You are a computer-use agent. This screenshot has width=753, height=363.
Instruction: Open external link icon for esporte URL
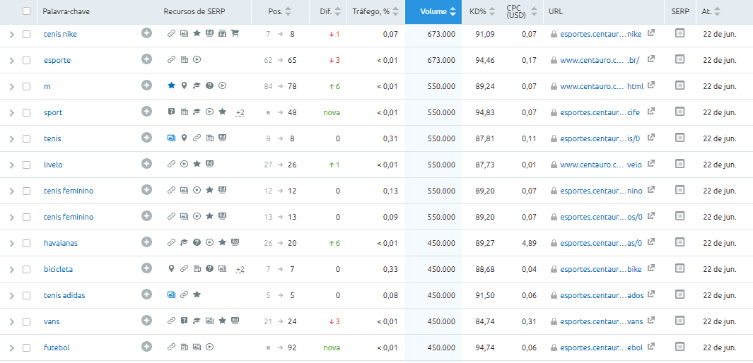(650, 59)
